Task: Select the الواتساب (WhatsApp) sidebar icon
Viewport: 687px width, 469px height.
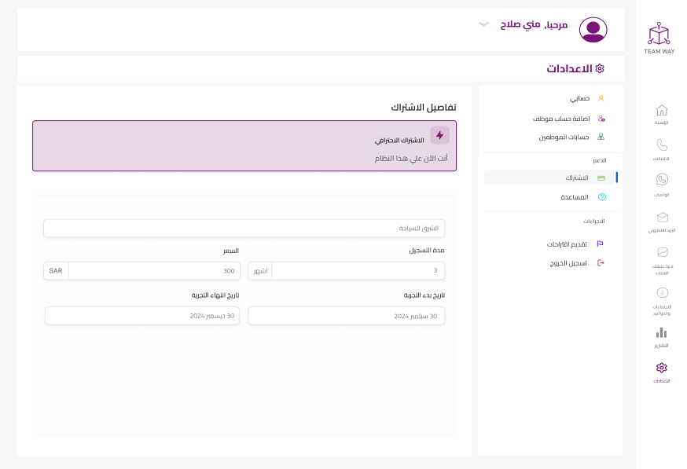Action: coord(660,179)
